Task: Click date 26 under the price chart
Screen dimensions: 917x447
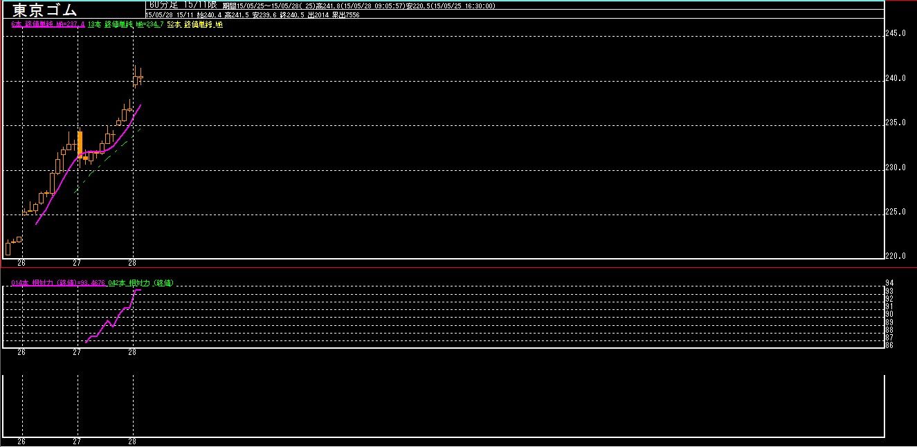Action: [x=21, y=263]
